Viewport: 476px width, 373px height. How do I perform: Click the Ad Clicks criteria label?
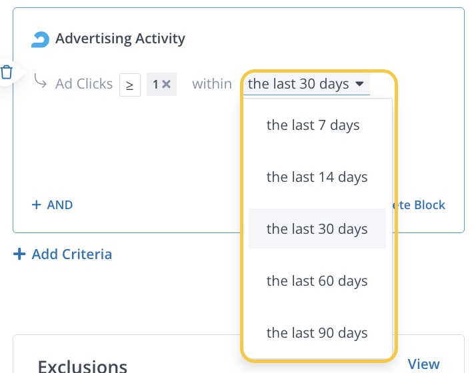[x=84, y=84]
